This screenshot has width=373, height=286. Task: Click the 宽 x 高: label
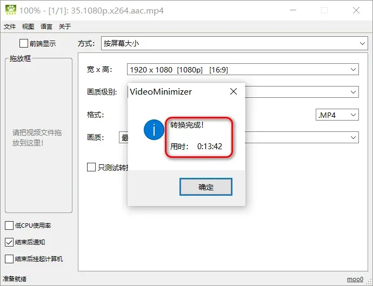coord(99,70)
